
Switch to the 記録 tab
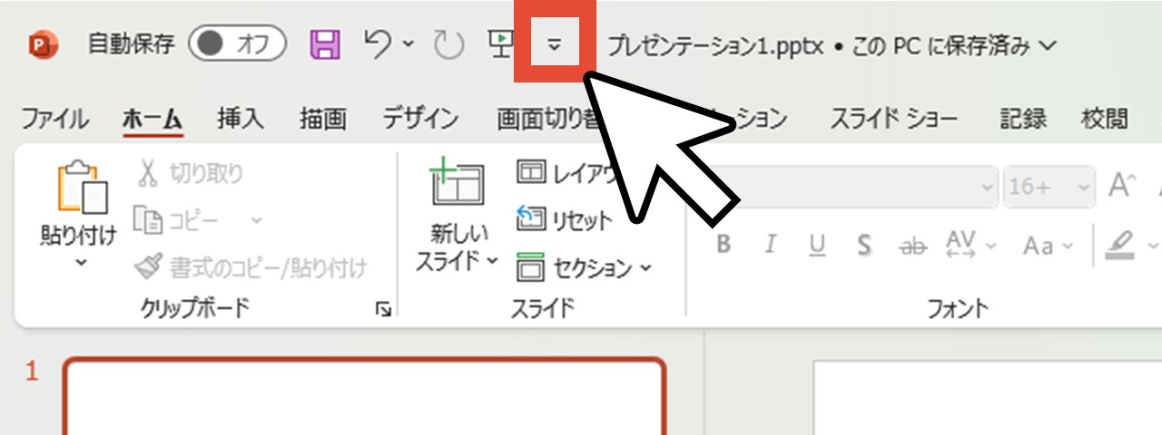(x=1023, y=118)
